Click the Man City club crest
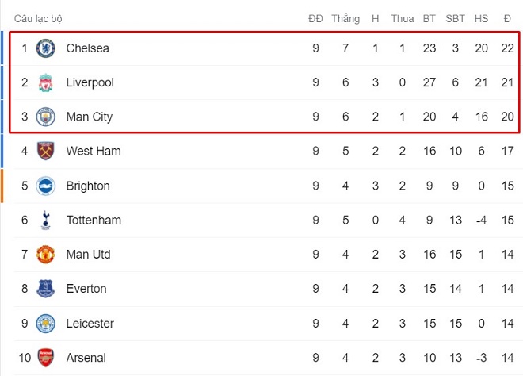The image size is (523, 376). (x=45, y=117)
